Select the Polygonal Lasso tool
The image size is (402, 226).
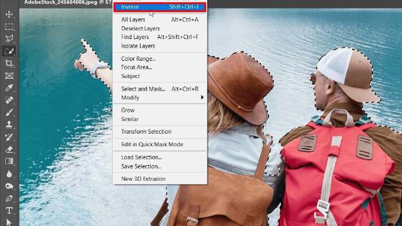click(9, 38)
